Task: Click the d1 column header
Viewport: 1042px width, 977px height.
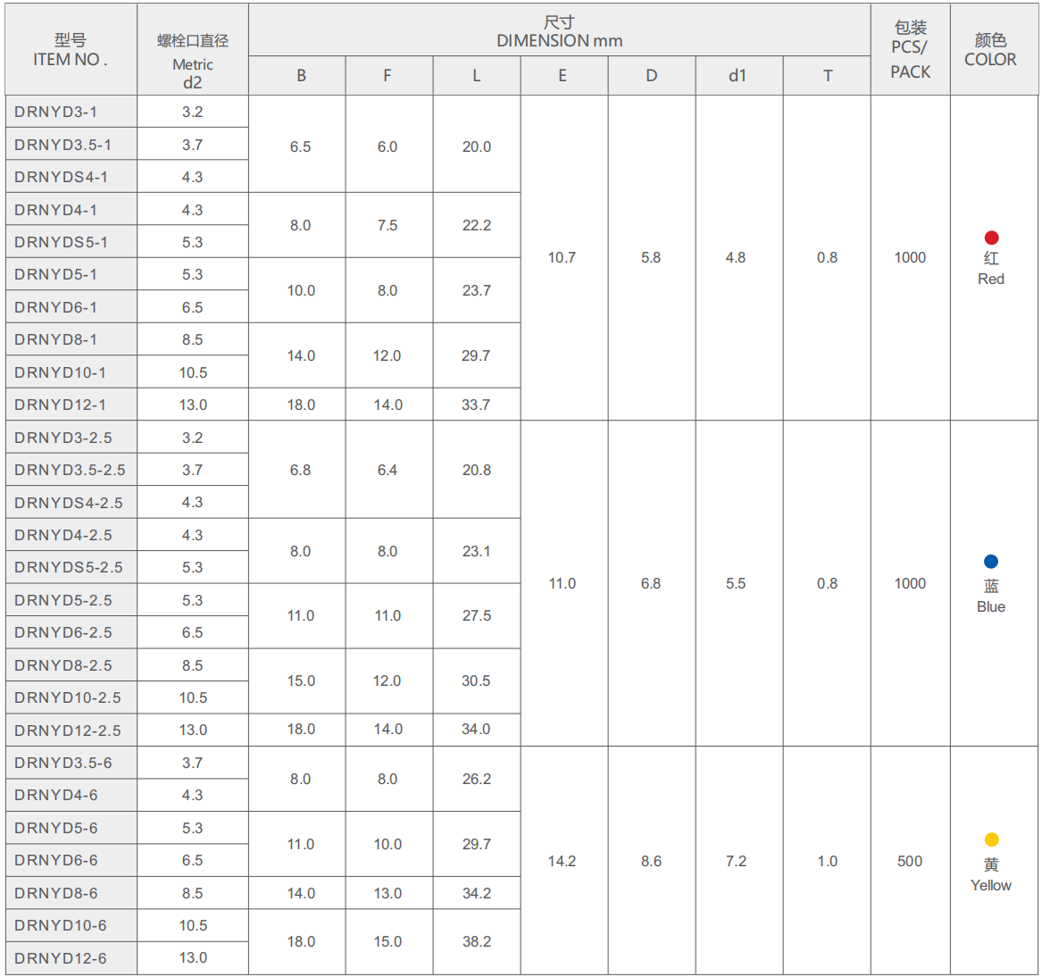Action: 738,76
